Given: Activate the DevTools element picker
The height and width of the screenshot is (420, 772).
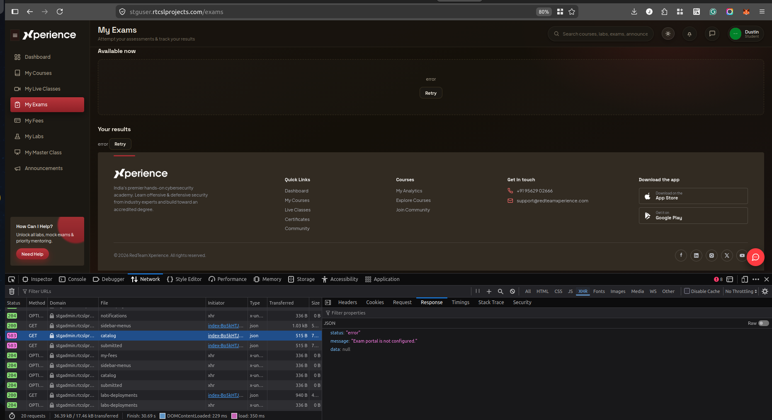Looking at the screenshot, I should 12,279.
